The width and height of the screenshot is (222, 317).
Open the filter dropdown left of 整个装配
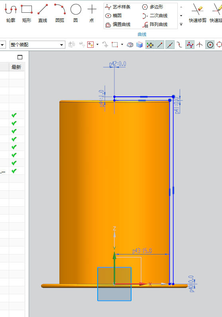[2, 45]
